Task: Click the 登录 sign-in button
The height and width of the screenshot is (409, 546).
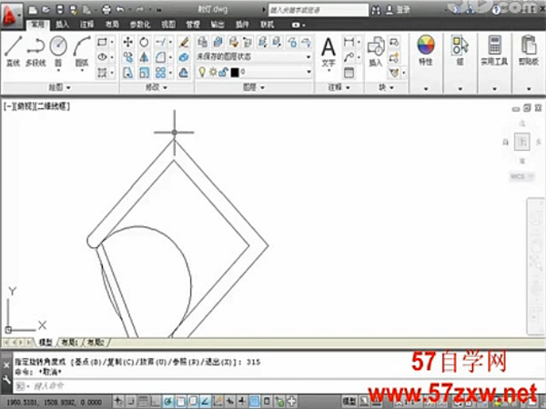Action: [399, 10]
